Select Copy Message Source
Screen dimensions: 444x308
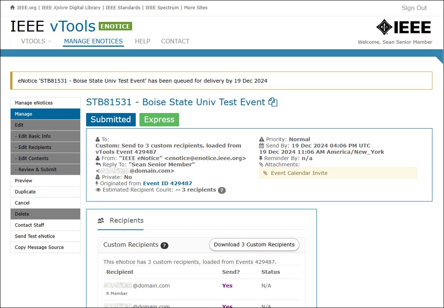click(45, 247)
